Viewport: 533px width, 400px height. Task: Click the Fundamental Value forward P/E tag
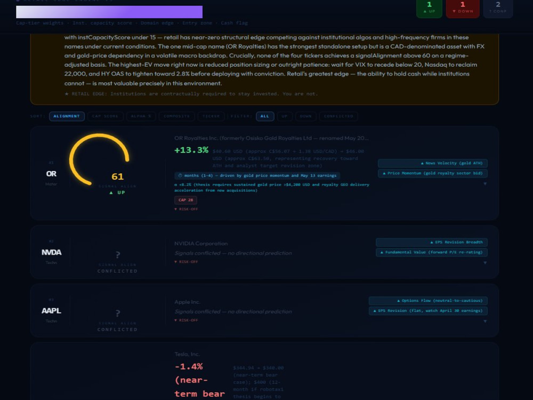pos(432,252)
